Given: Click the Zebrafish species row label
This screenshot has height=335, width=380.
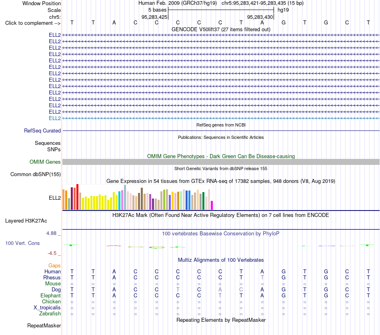Looking at the screenshot, I should coord(50,313).
